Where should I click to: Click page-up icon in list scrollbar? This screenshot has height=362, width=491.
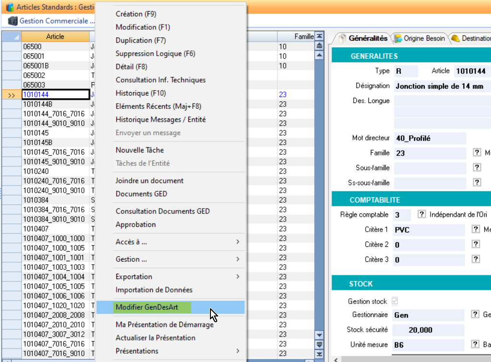(x=319, y=46)
